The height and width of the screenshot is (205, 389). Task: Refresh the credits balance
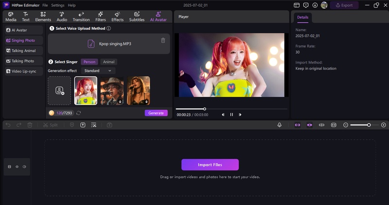coord(79,113)
